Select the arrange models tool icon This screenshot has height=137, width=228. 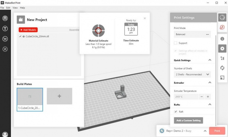[222, 58]
